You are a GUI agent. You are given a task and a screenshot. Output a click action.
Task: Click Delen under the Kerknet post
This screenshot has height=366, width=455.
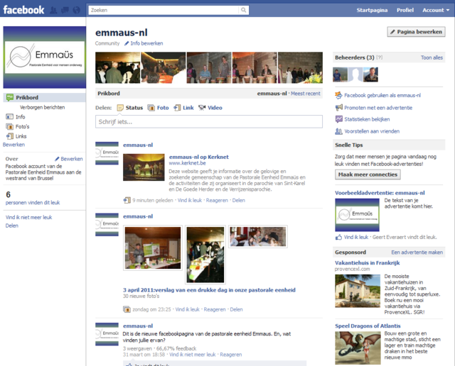[239, 200]
